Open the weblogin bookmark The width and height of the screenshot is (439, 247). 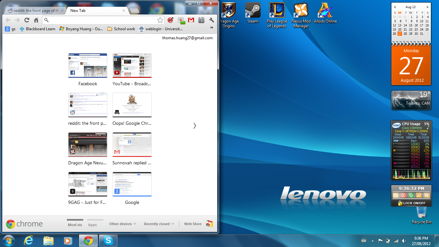[x=161, y=29]
